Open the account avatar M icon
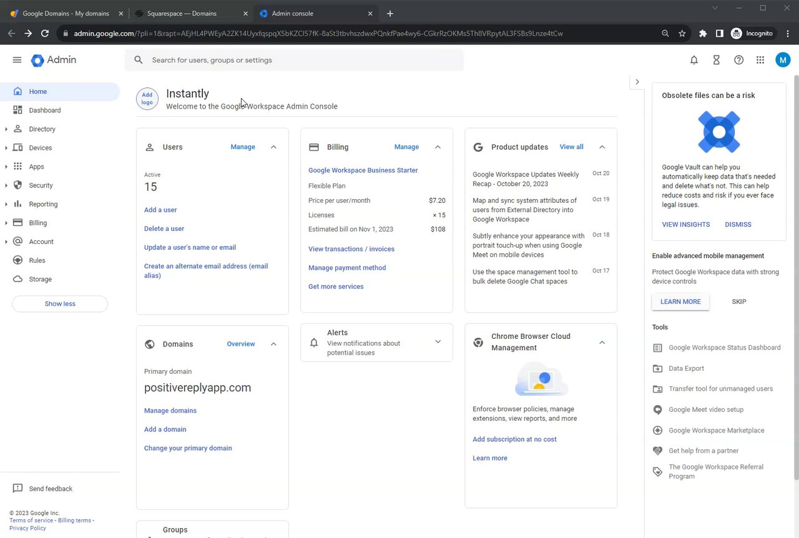The width and height of the screenshot is (799, 538). click(783, 60)
